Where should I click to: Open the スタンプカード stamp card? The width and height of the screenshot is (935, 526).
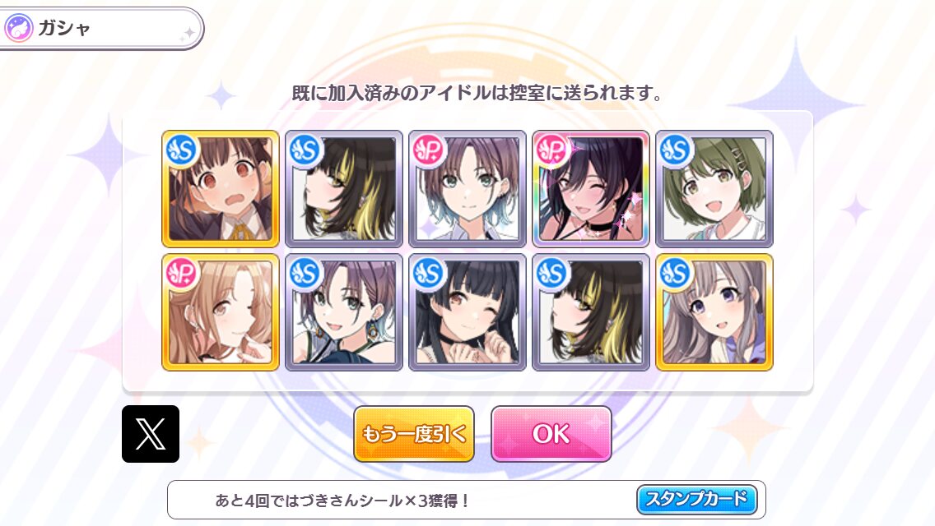pos(697,499)
